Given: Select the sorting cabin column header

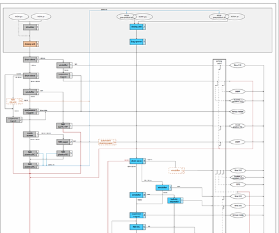Looking at the screenshot, I should point(220,62).
